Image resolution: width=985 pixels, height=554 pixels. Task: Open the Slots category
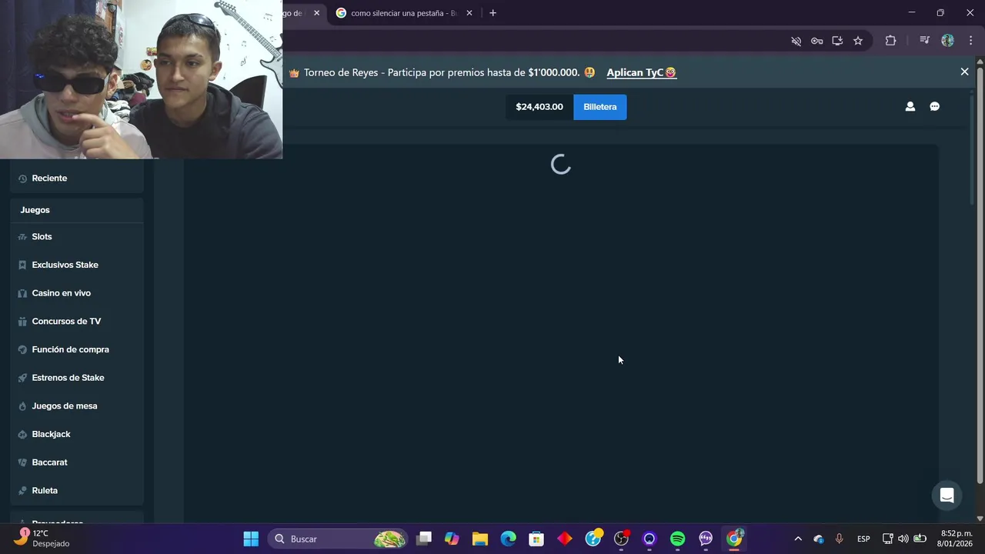[77, 236]
